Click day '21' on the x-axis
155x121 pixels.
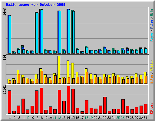(100, 118)
